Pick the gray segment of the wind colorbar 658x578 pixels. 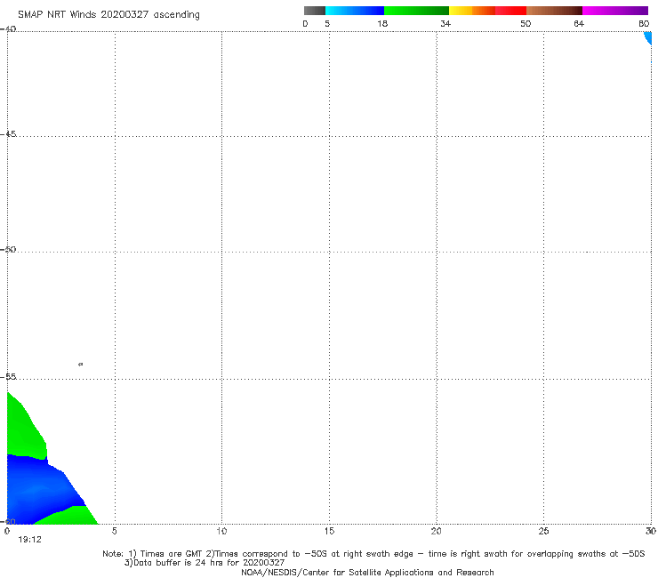point(315,11)
